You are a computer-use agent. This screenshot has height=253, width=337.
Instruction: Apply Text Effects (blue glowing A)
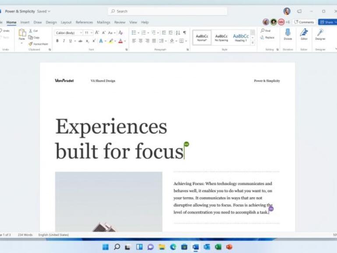[x=101, y=41]
